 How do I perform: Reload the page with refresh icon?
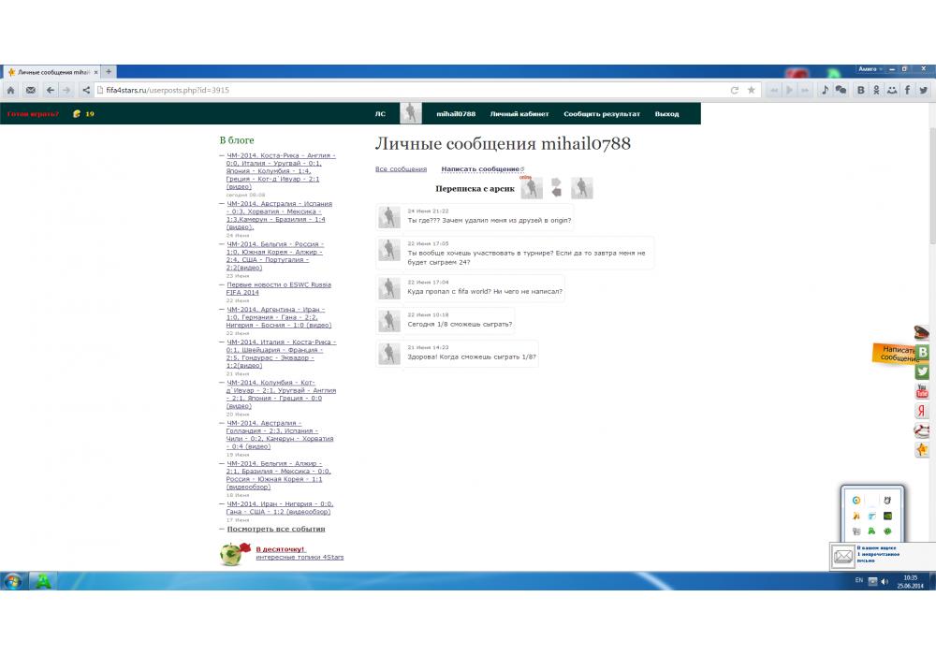pos(735,90)
